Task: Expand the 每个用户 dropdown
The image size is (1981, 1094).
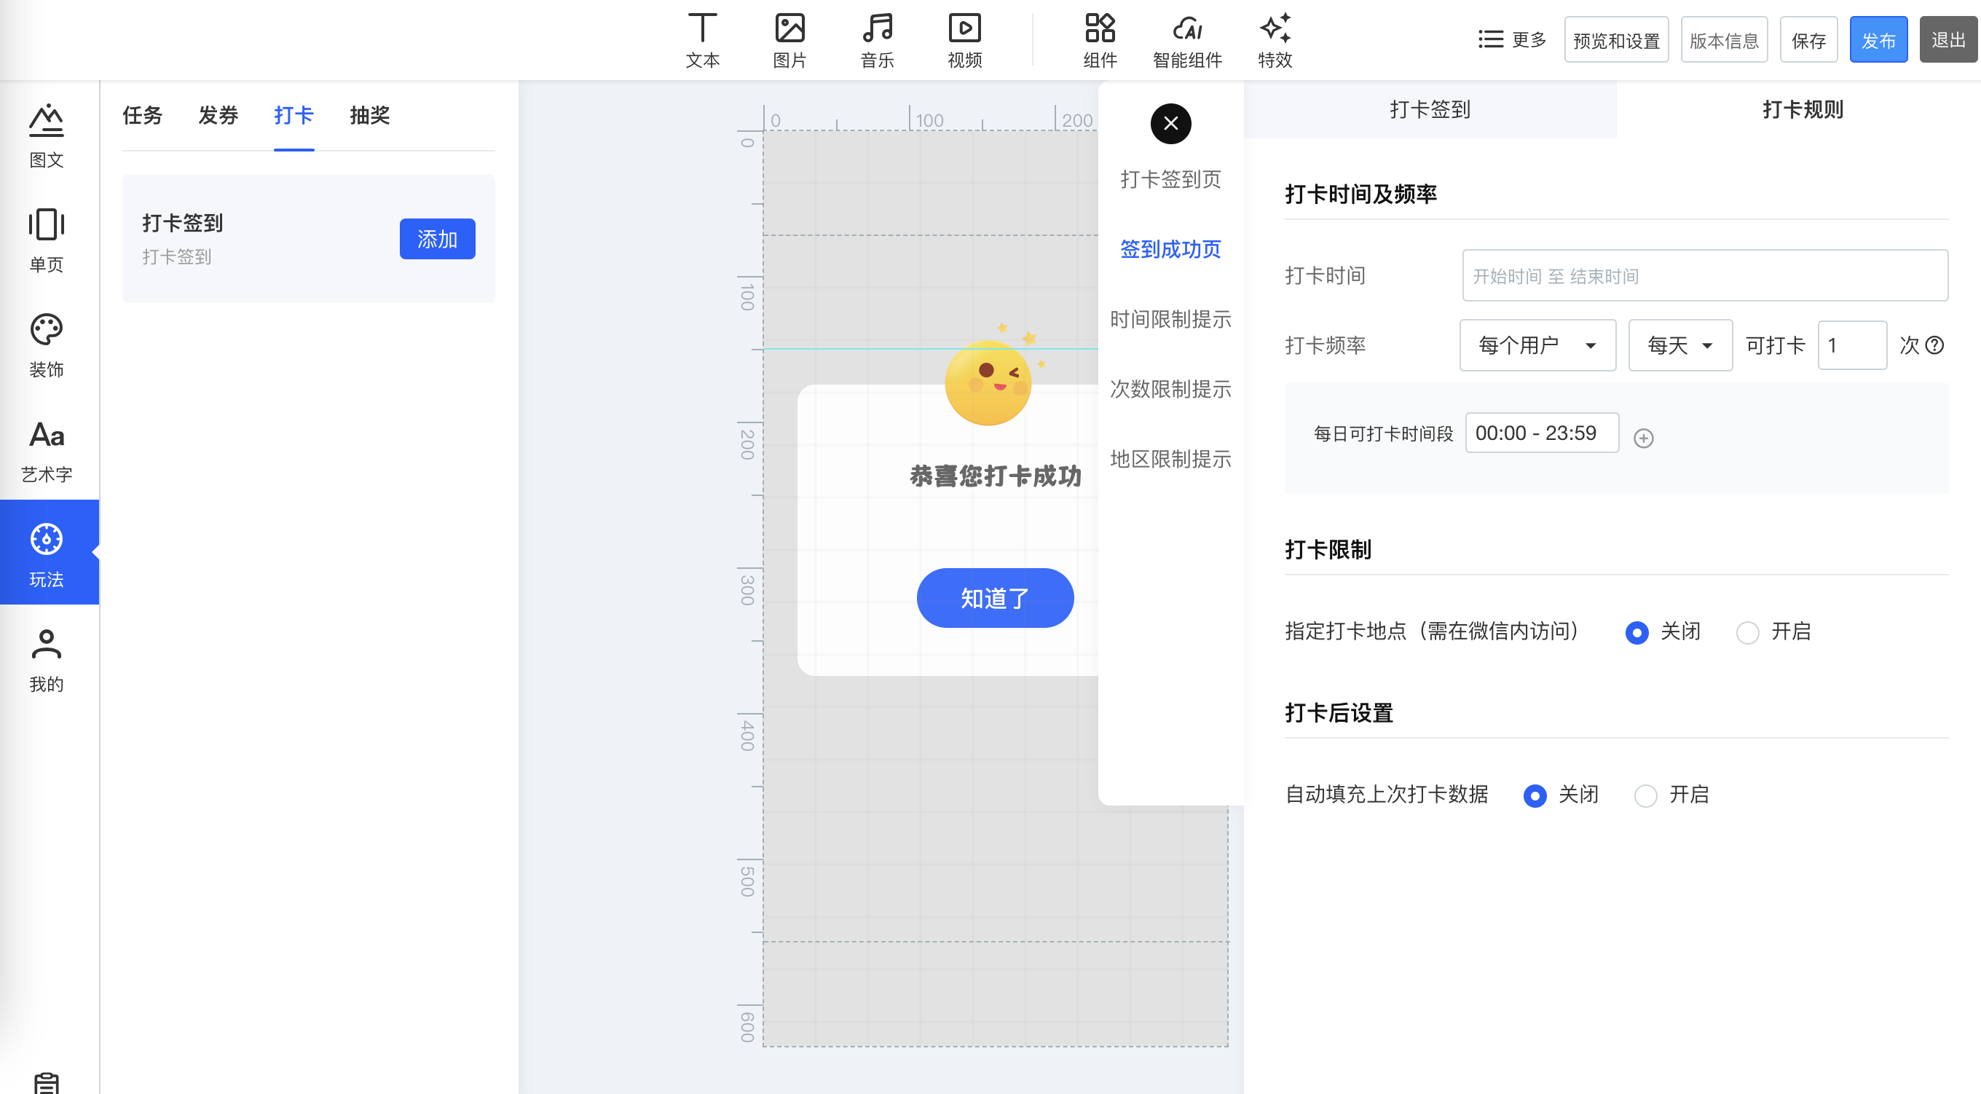Action: click(1537, 345)
